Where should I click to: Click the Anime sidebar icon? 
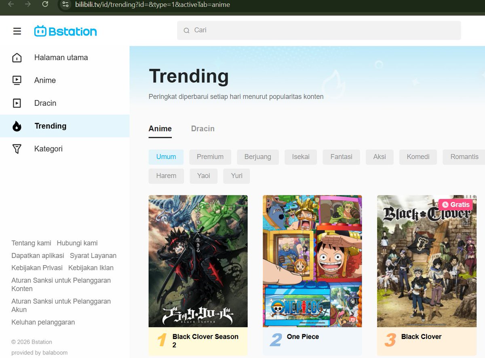[x=17, y=80]
